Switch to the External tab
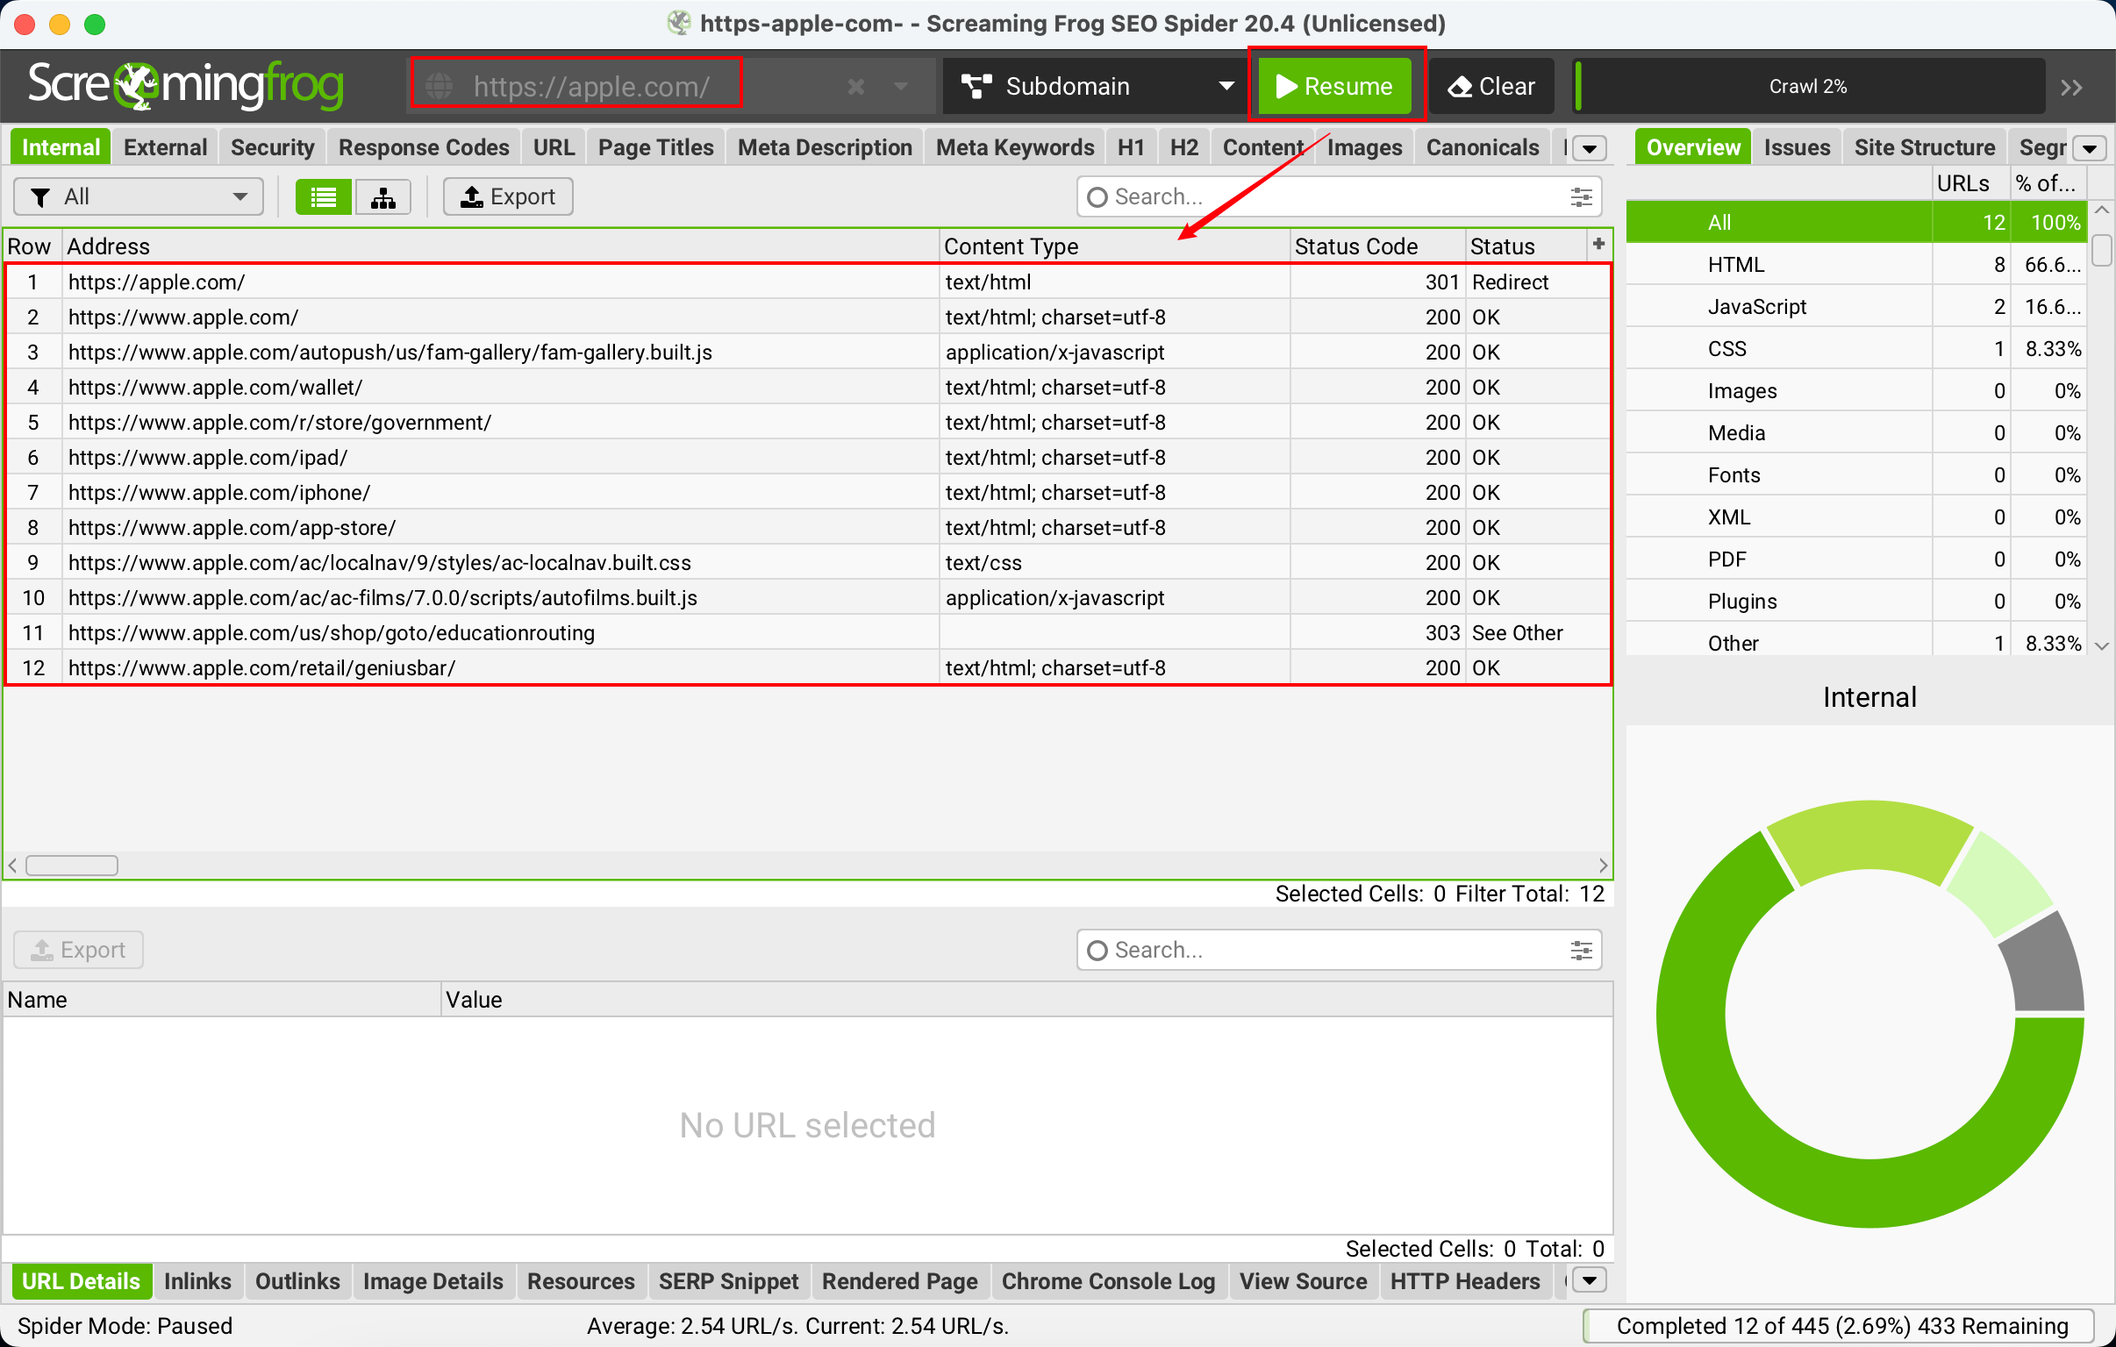2116x1347 pixels. coord(165,147)
